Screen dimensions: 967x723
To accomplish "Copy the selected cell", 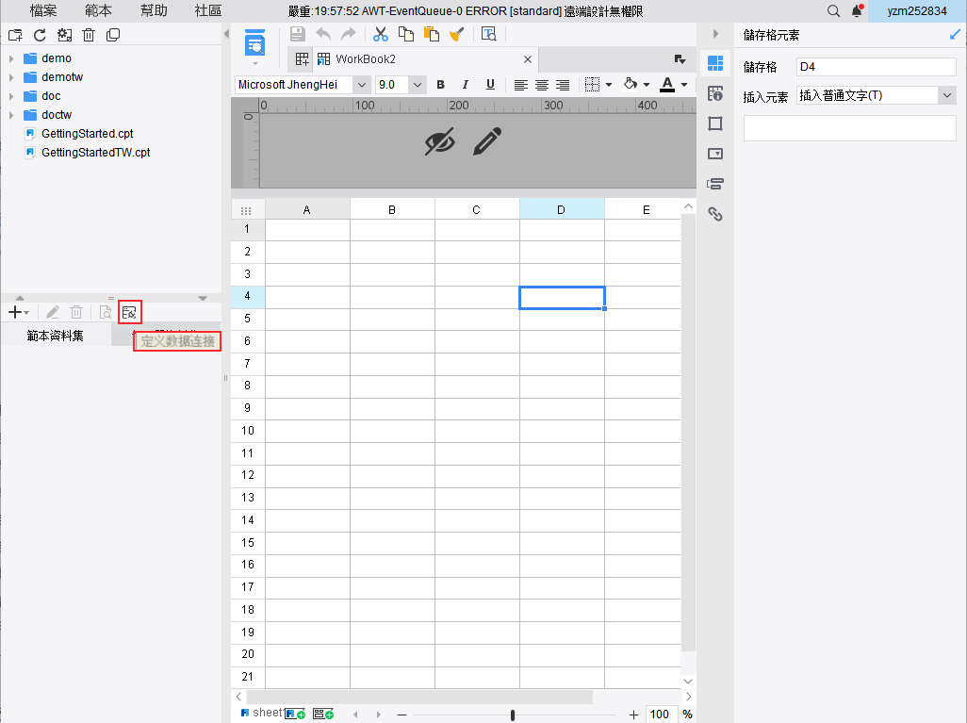I will (406, 35).
